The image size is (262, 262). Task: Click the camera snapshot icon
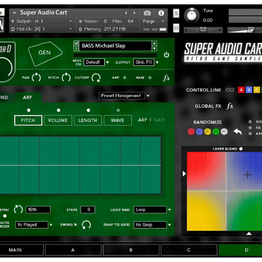[147, 13]
